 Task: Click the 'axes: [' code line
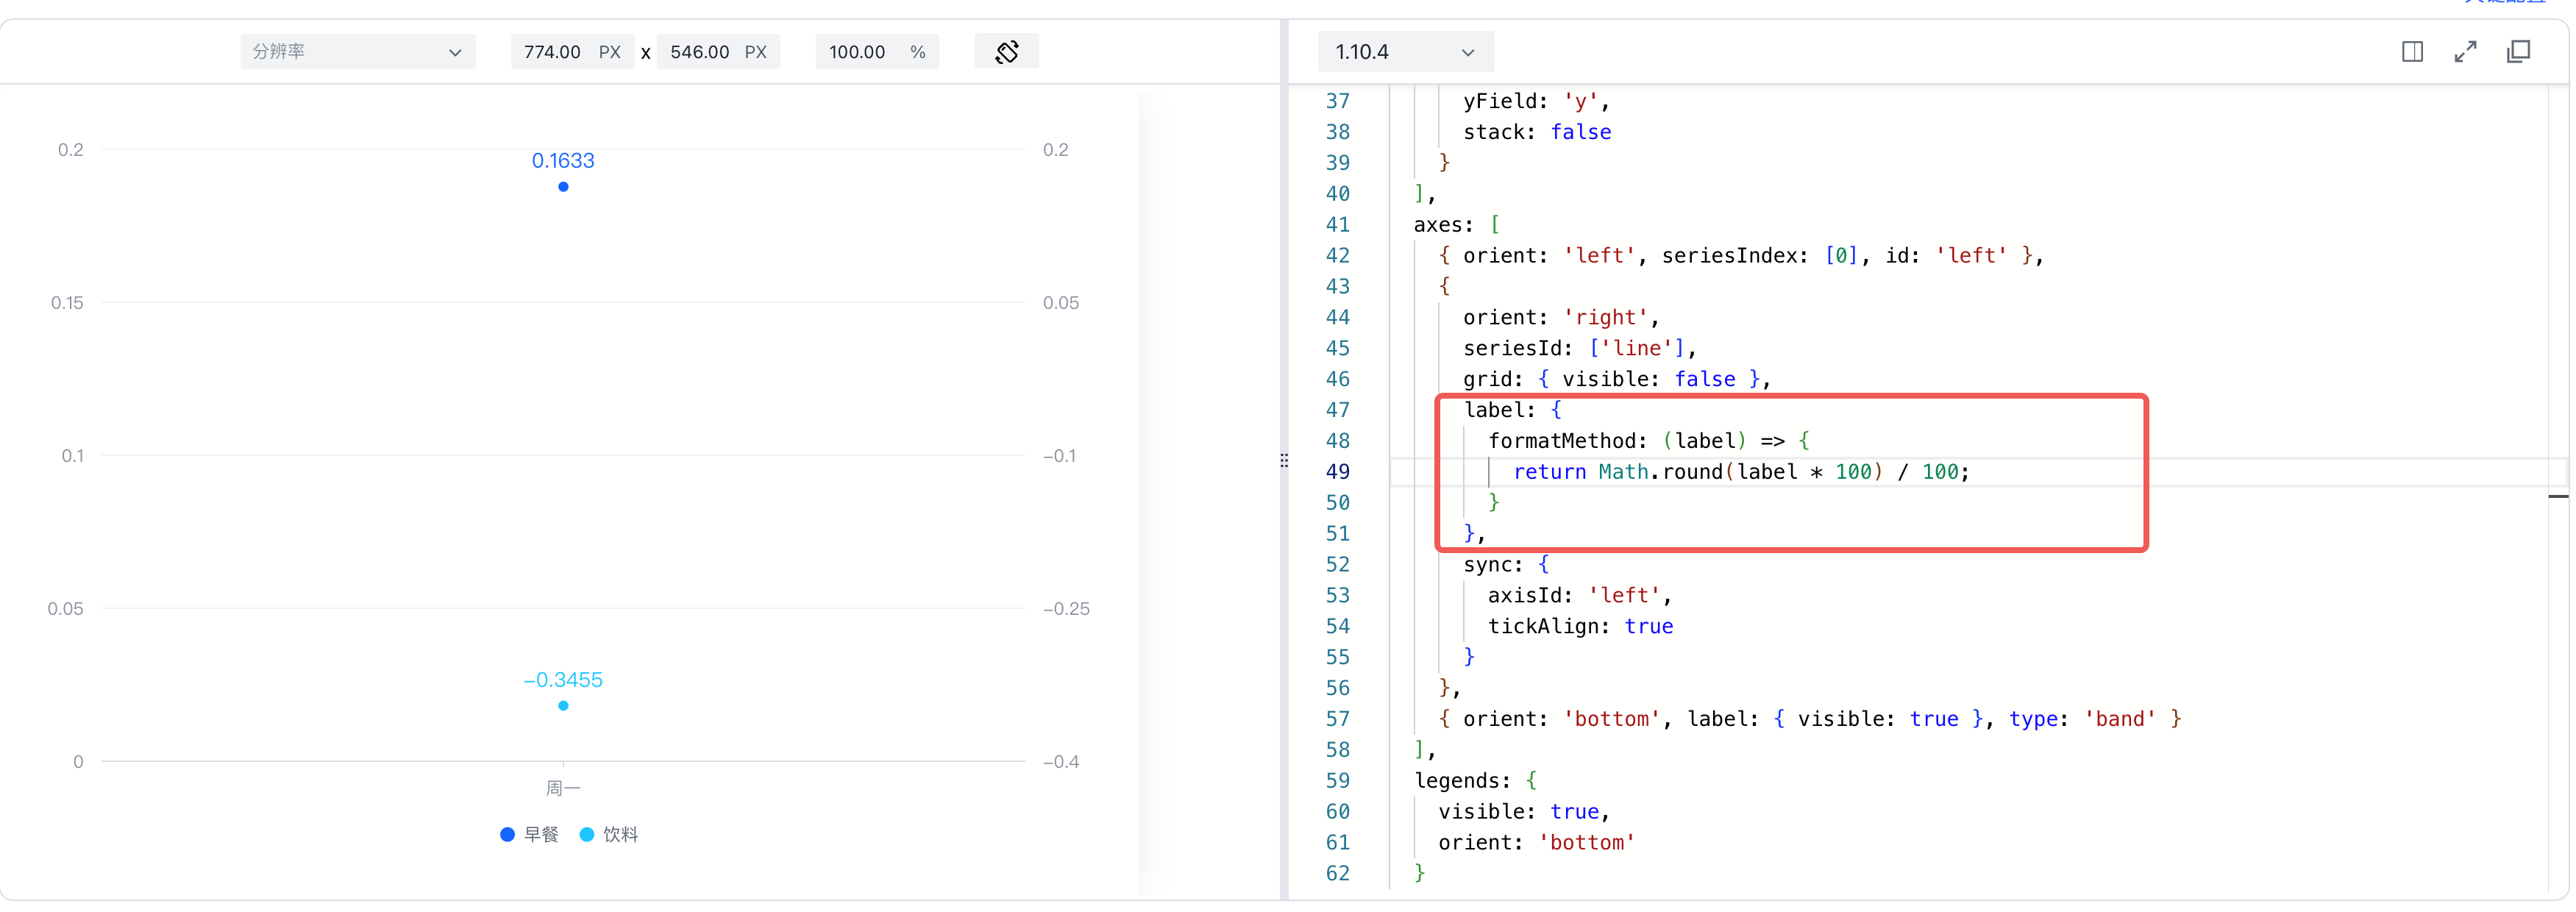click(1456, 225)
